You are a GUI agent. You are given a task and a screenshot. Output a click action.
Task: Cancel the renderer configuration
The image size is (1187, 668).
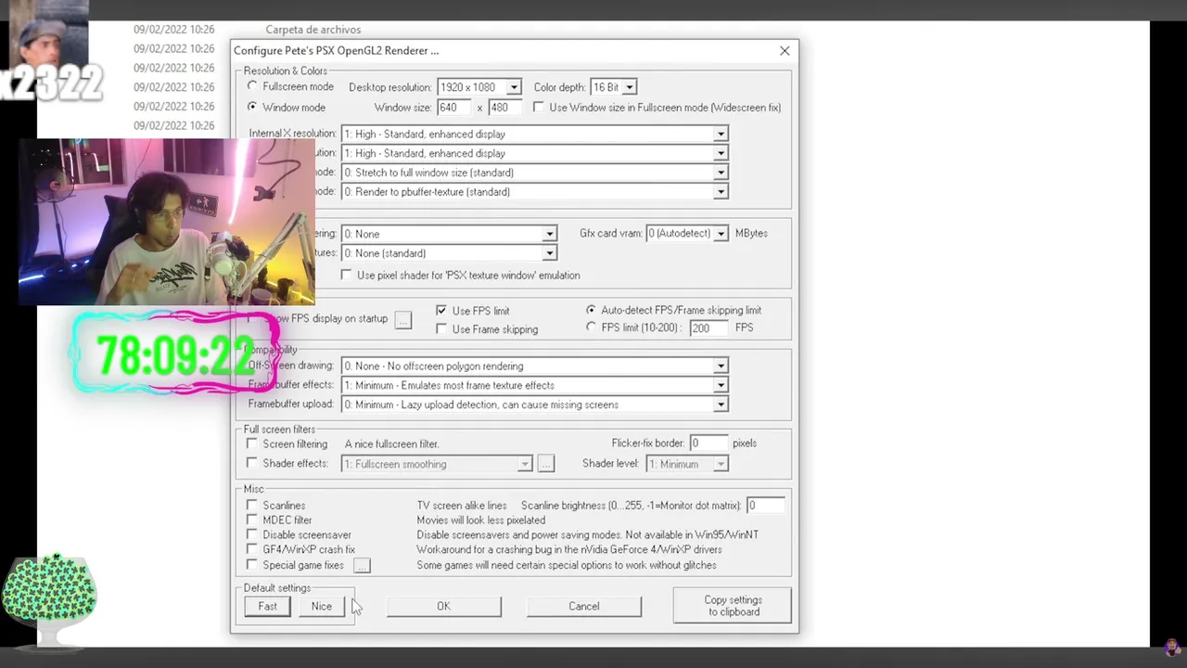point(584,607)
